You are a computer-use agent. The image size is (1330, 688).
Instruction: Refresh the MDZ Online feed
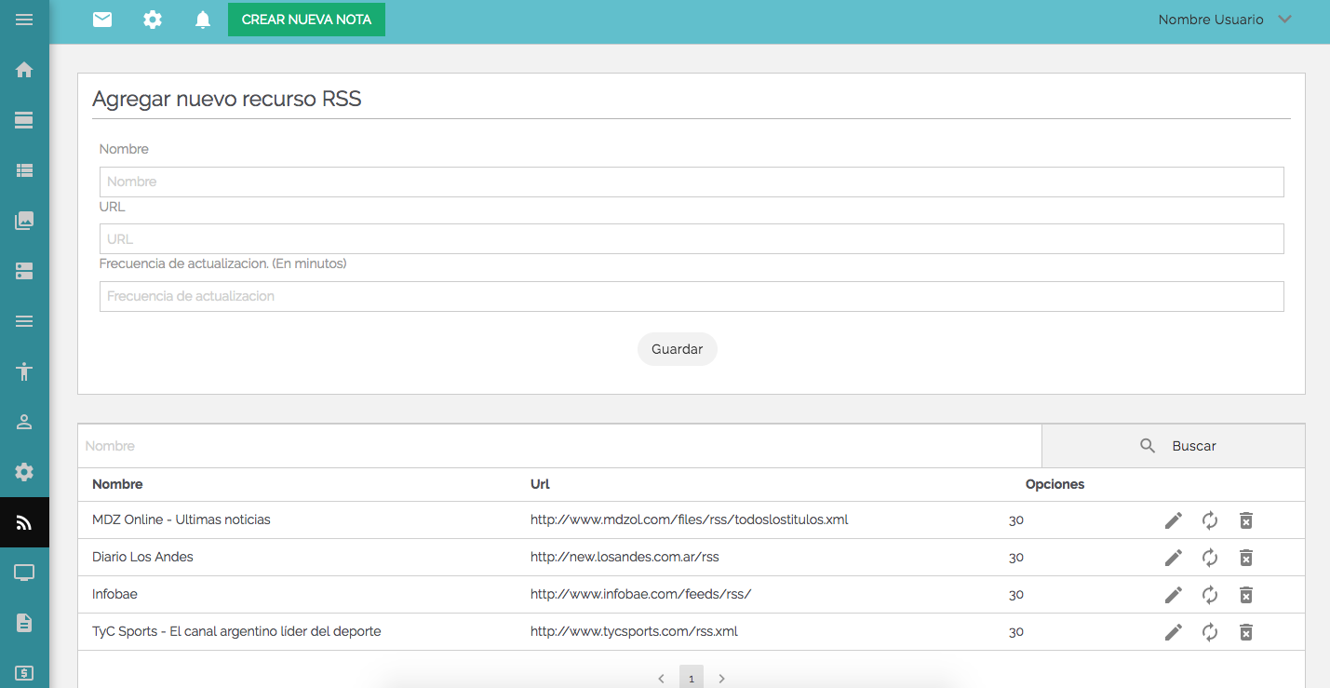(1210, 520)
